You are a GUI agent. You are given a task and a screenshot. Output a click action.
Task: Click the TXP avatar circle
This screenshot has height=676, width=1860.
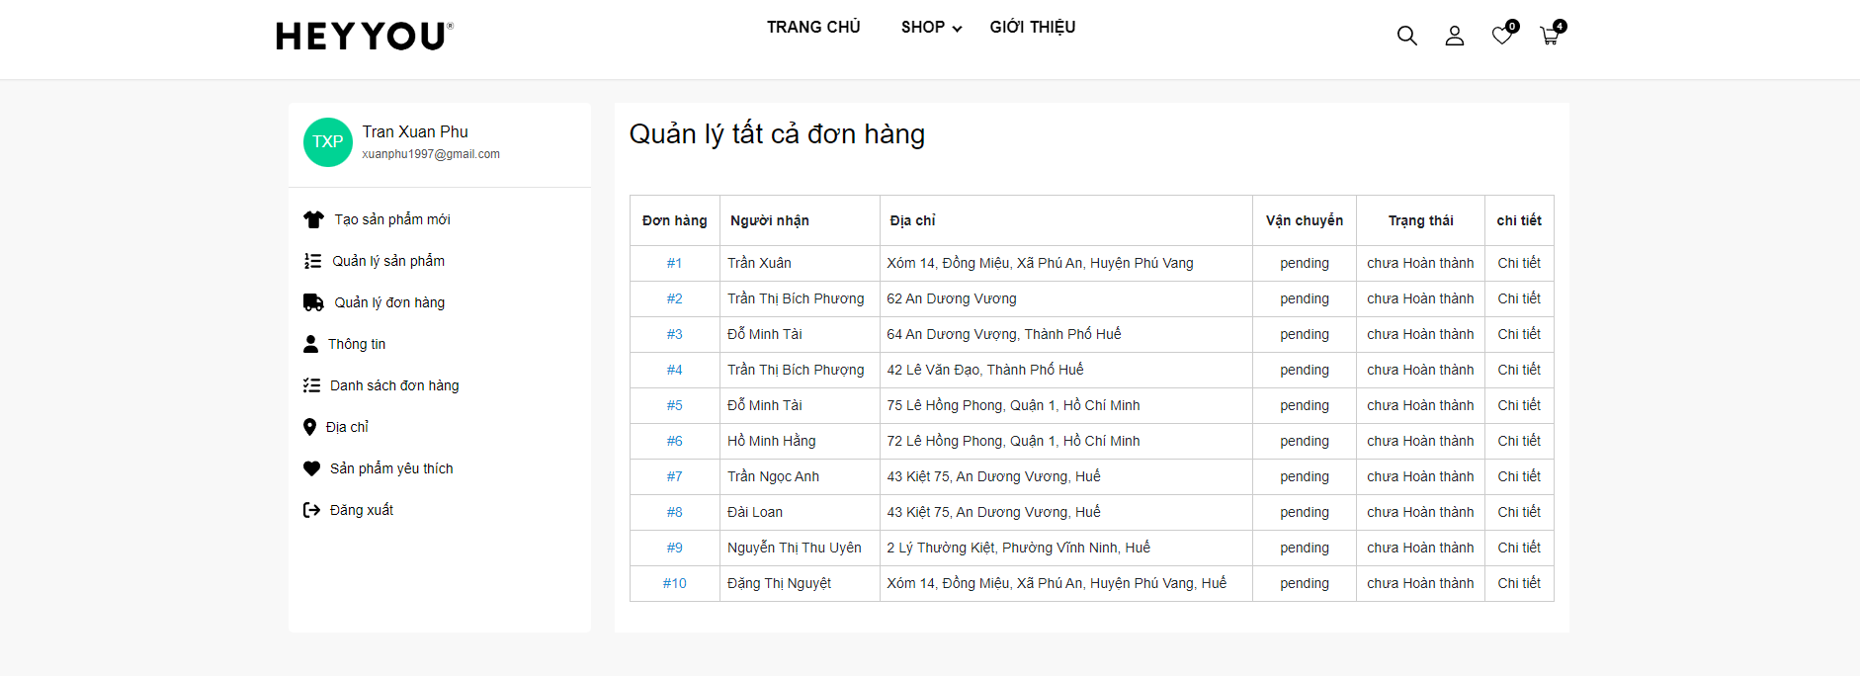click(328, 142)
